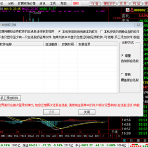The height and width of the screenshot is (148, 148).
Task: Open the 帮助 menu
Action: point(63,3)
